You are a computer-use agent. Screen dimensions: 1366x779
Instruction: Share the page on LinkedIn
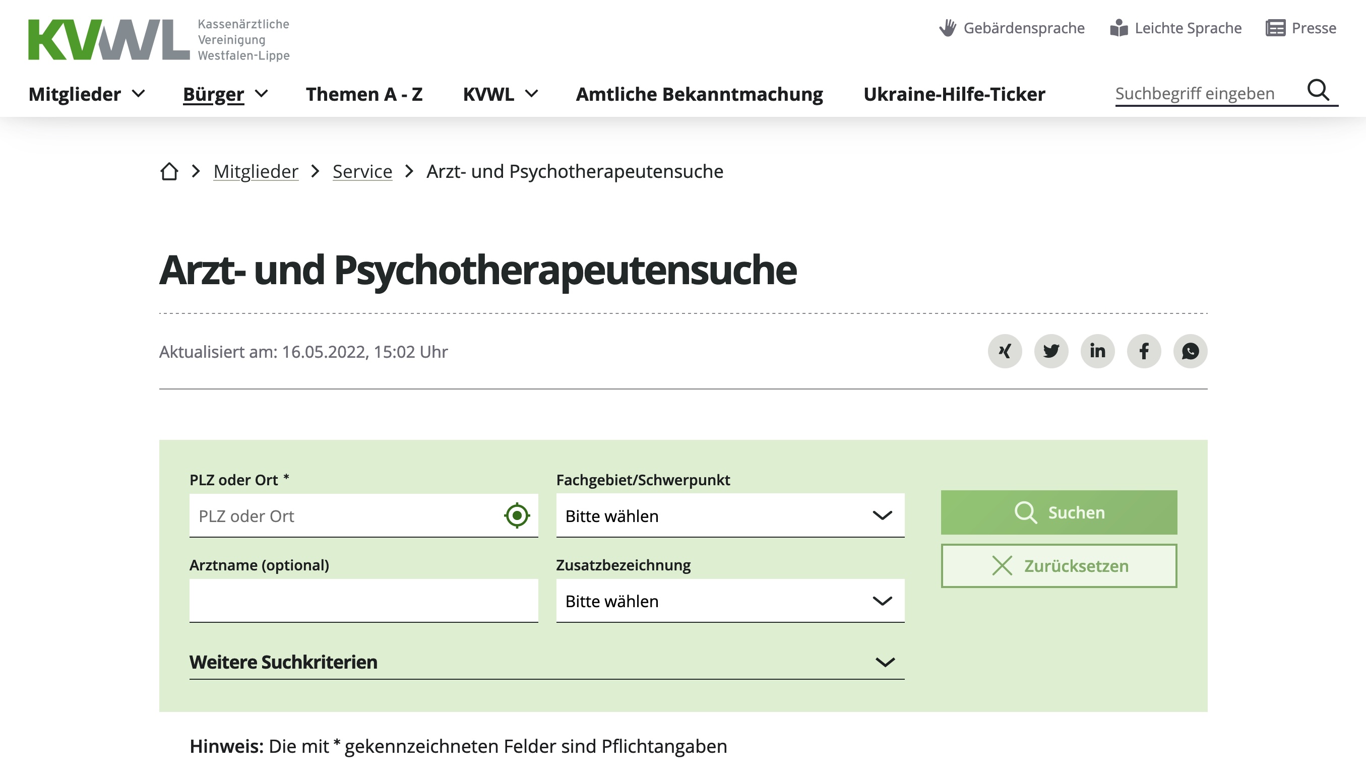(1097, 351)
